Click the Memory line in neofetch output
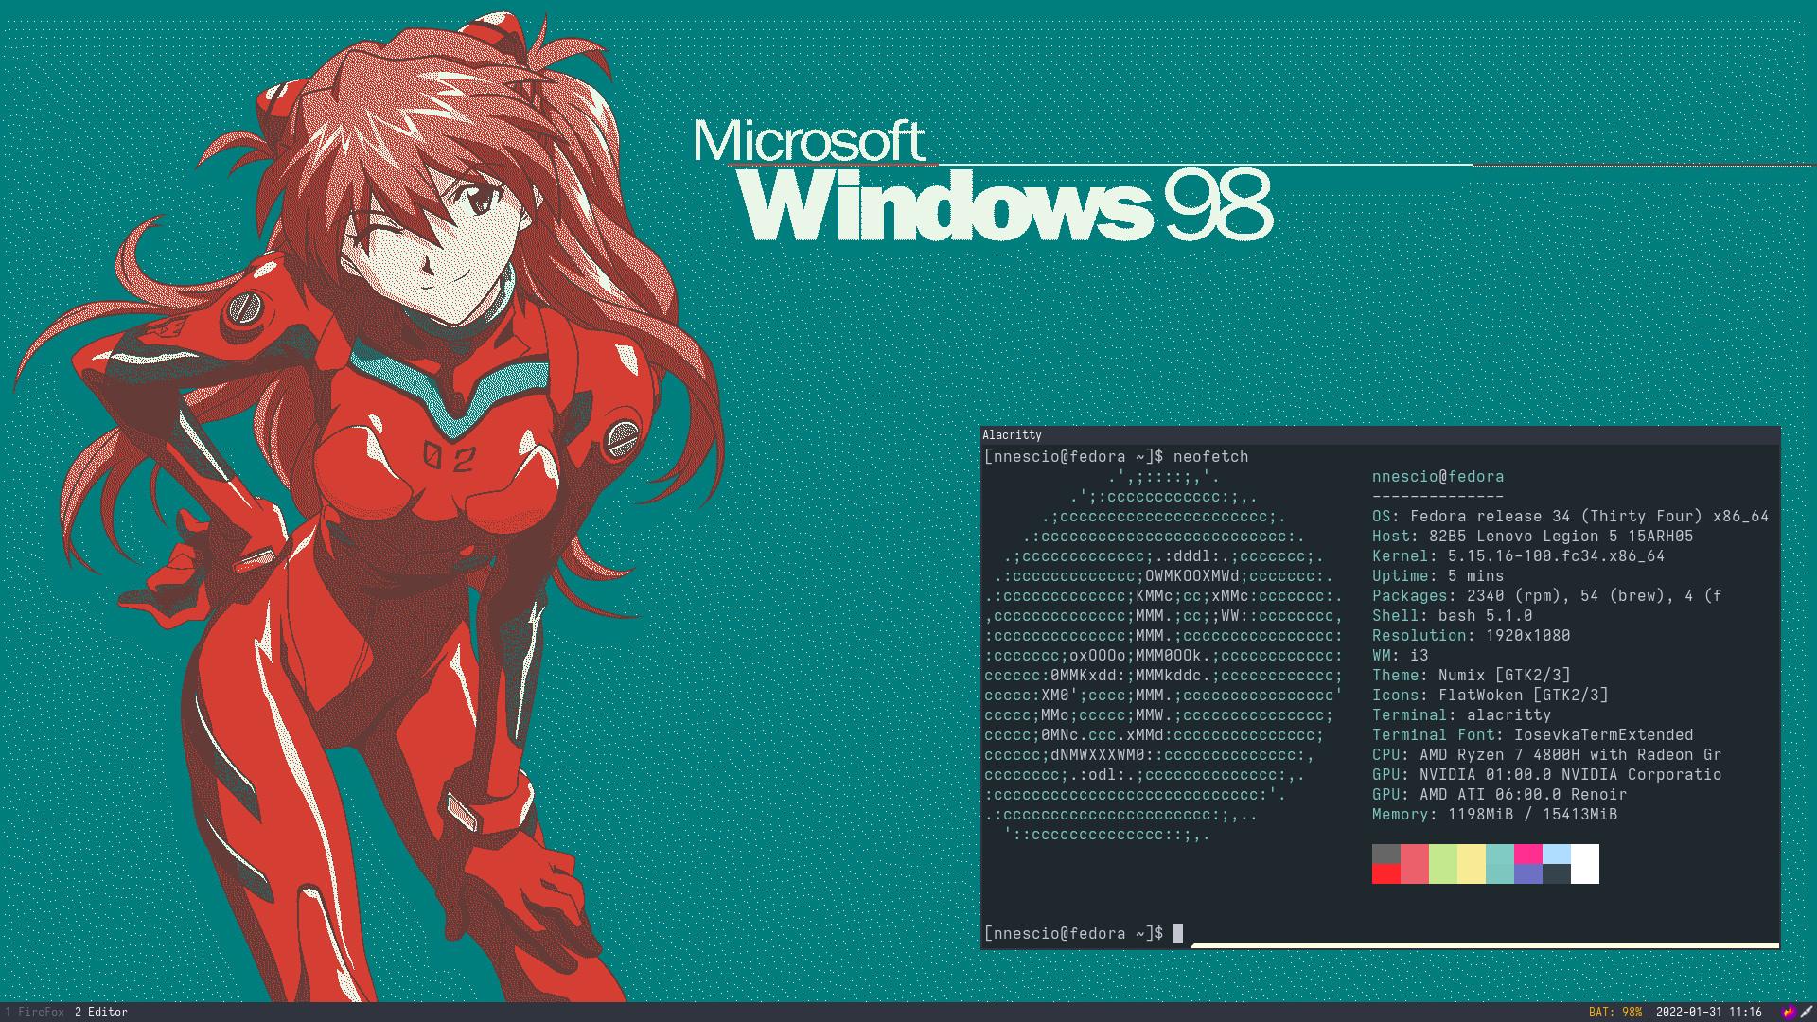Screen dimensions: 1817x1022 (x=1494, y=815)
